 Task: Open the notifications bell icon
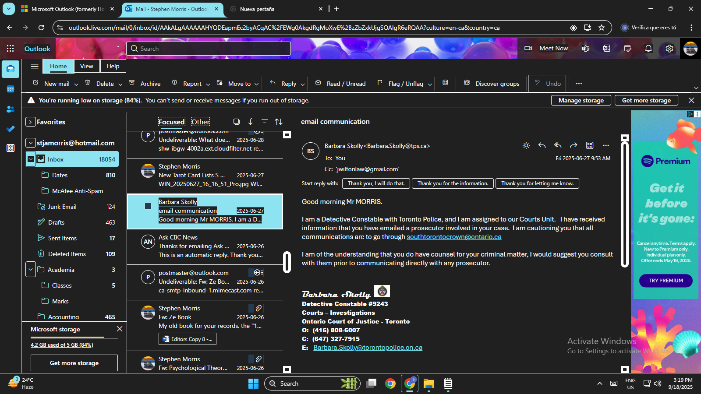coord(648,49)
